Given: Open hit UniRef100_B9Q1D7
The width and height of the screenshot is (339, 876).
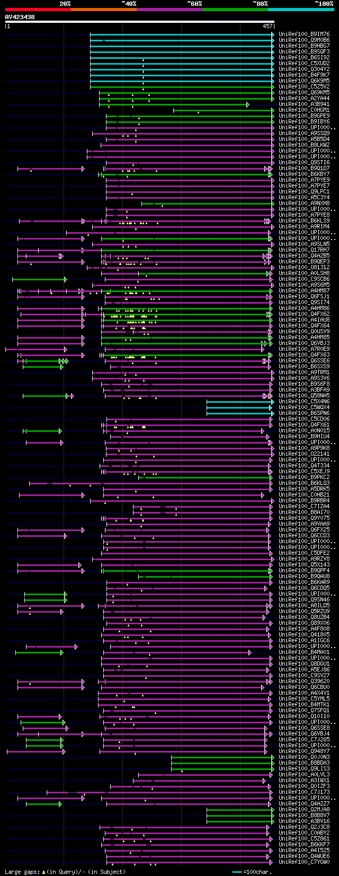Looking at the screenshot, I should tap(304, 169).
